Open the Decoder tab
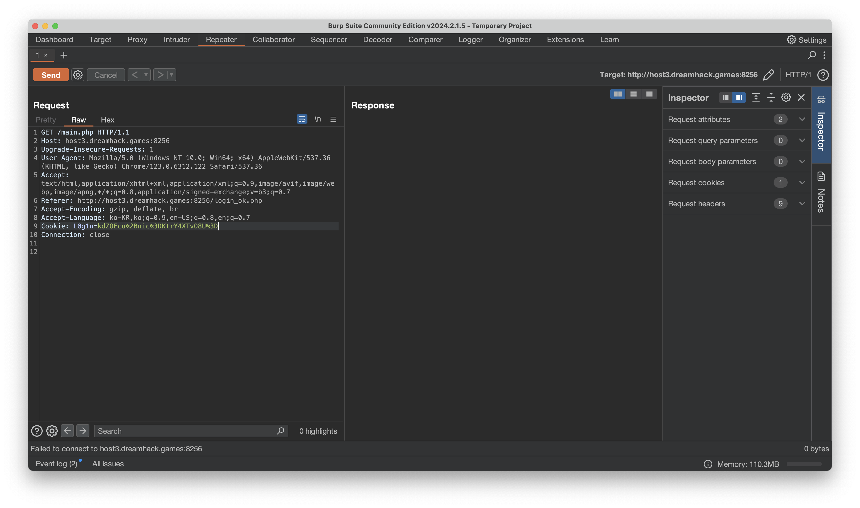 pos(378,40)
